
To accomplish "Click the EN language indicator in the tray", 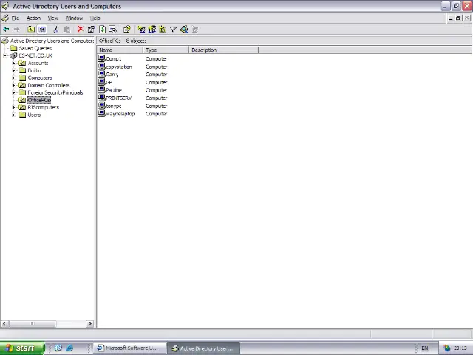I will tap(425, 348).
